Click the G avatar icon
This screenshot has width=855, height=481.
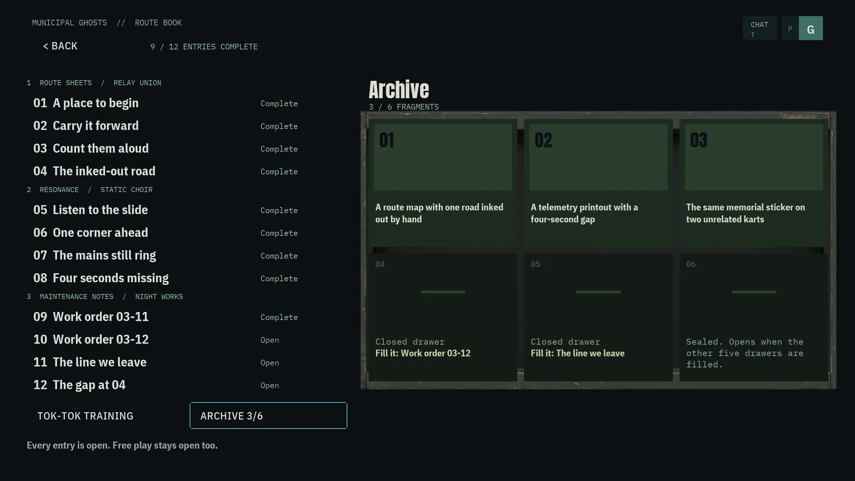(811, 28)
